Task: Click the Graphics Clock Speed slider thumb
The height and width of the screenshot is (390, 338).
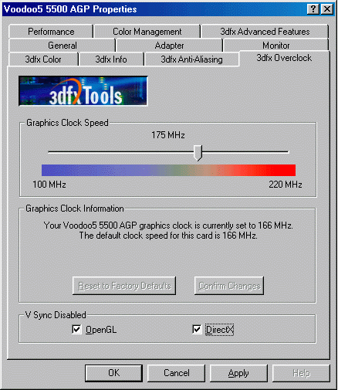Action: pyautogui.click(x=198, y=153)
